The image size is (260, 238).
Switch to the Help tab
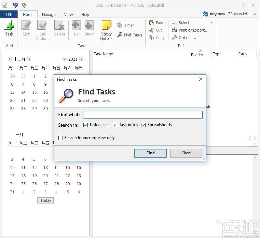pos(85,15)
